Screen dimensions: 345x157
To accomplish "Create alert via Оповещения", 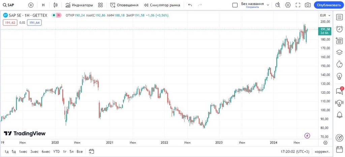I will point(124,5).
